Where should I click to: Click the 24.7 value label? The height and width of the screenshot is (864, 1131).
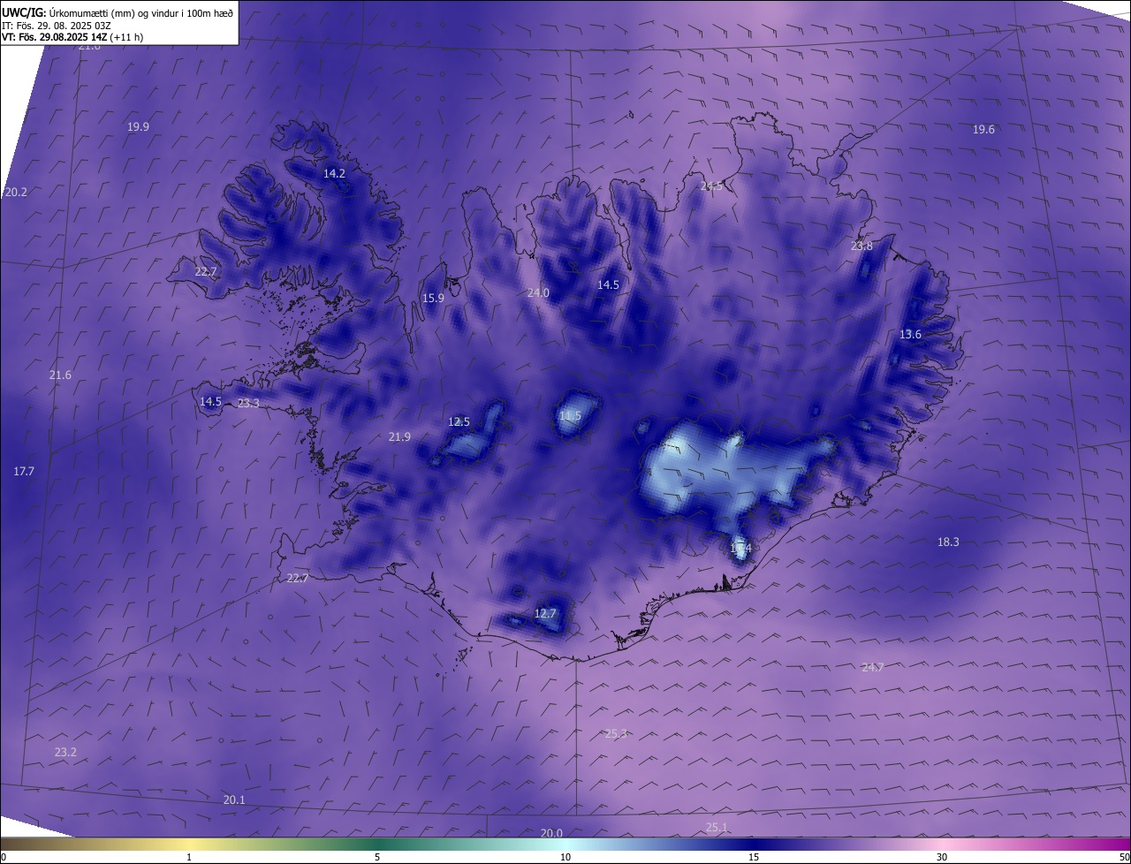click(873, 668)
